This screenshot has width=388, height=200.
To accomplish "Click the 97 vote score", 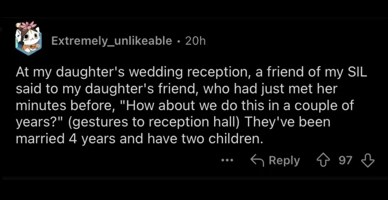I will coord(345,161).
